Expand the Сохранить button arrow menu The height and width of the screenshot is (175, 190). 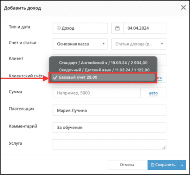(182, 165)
